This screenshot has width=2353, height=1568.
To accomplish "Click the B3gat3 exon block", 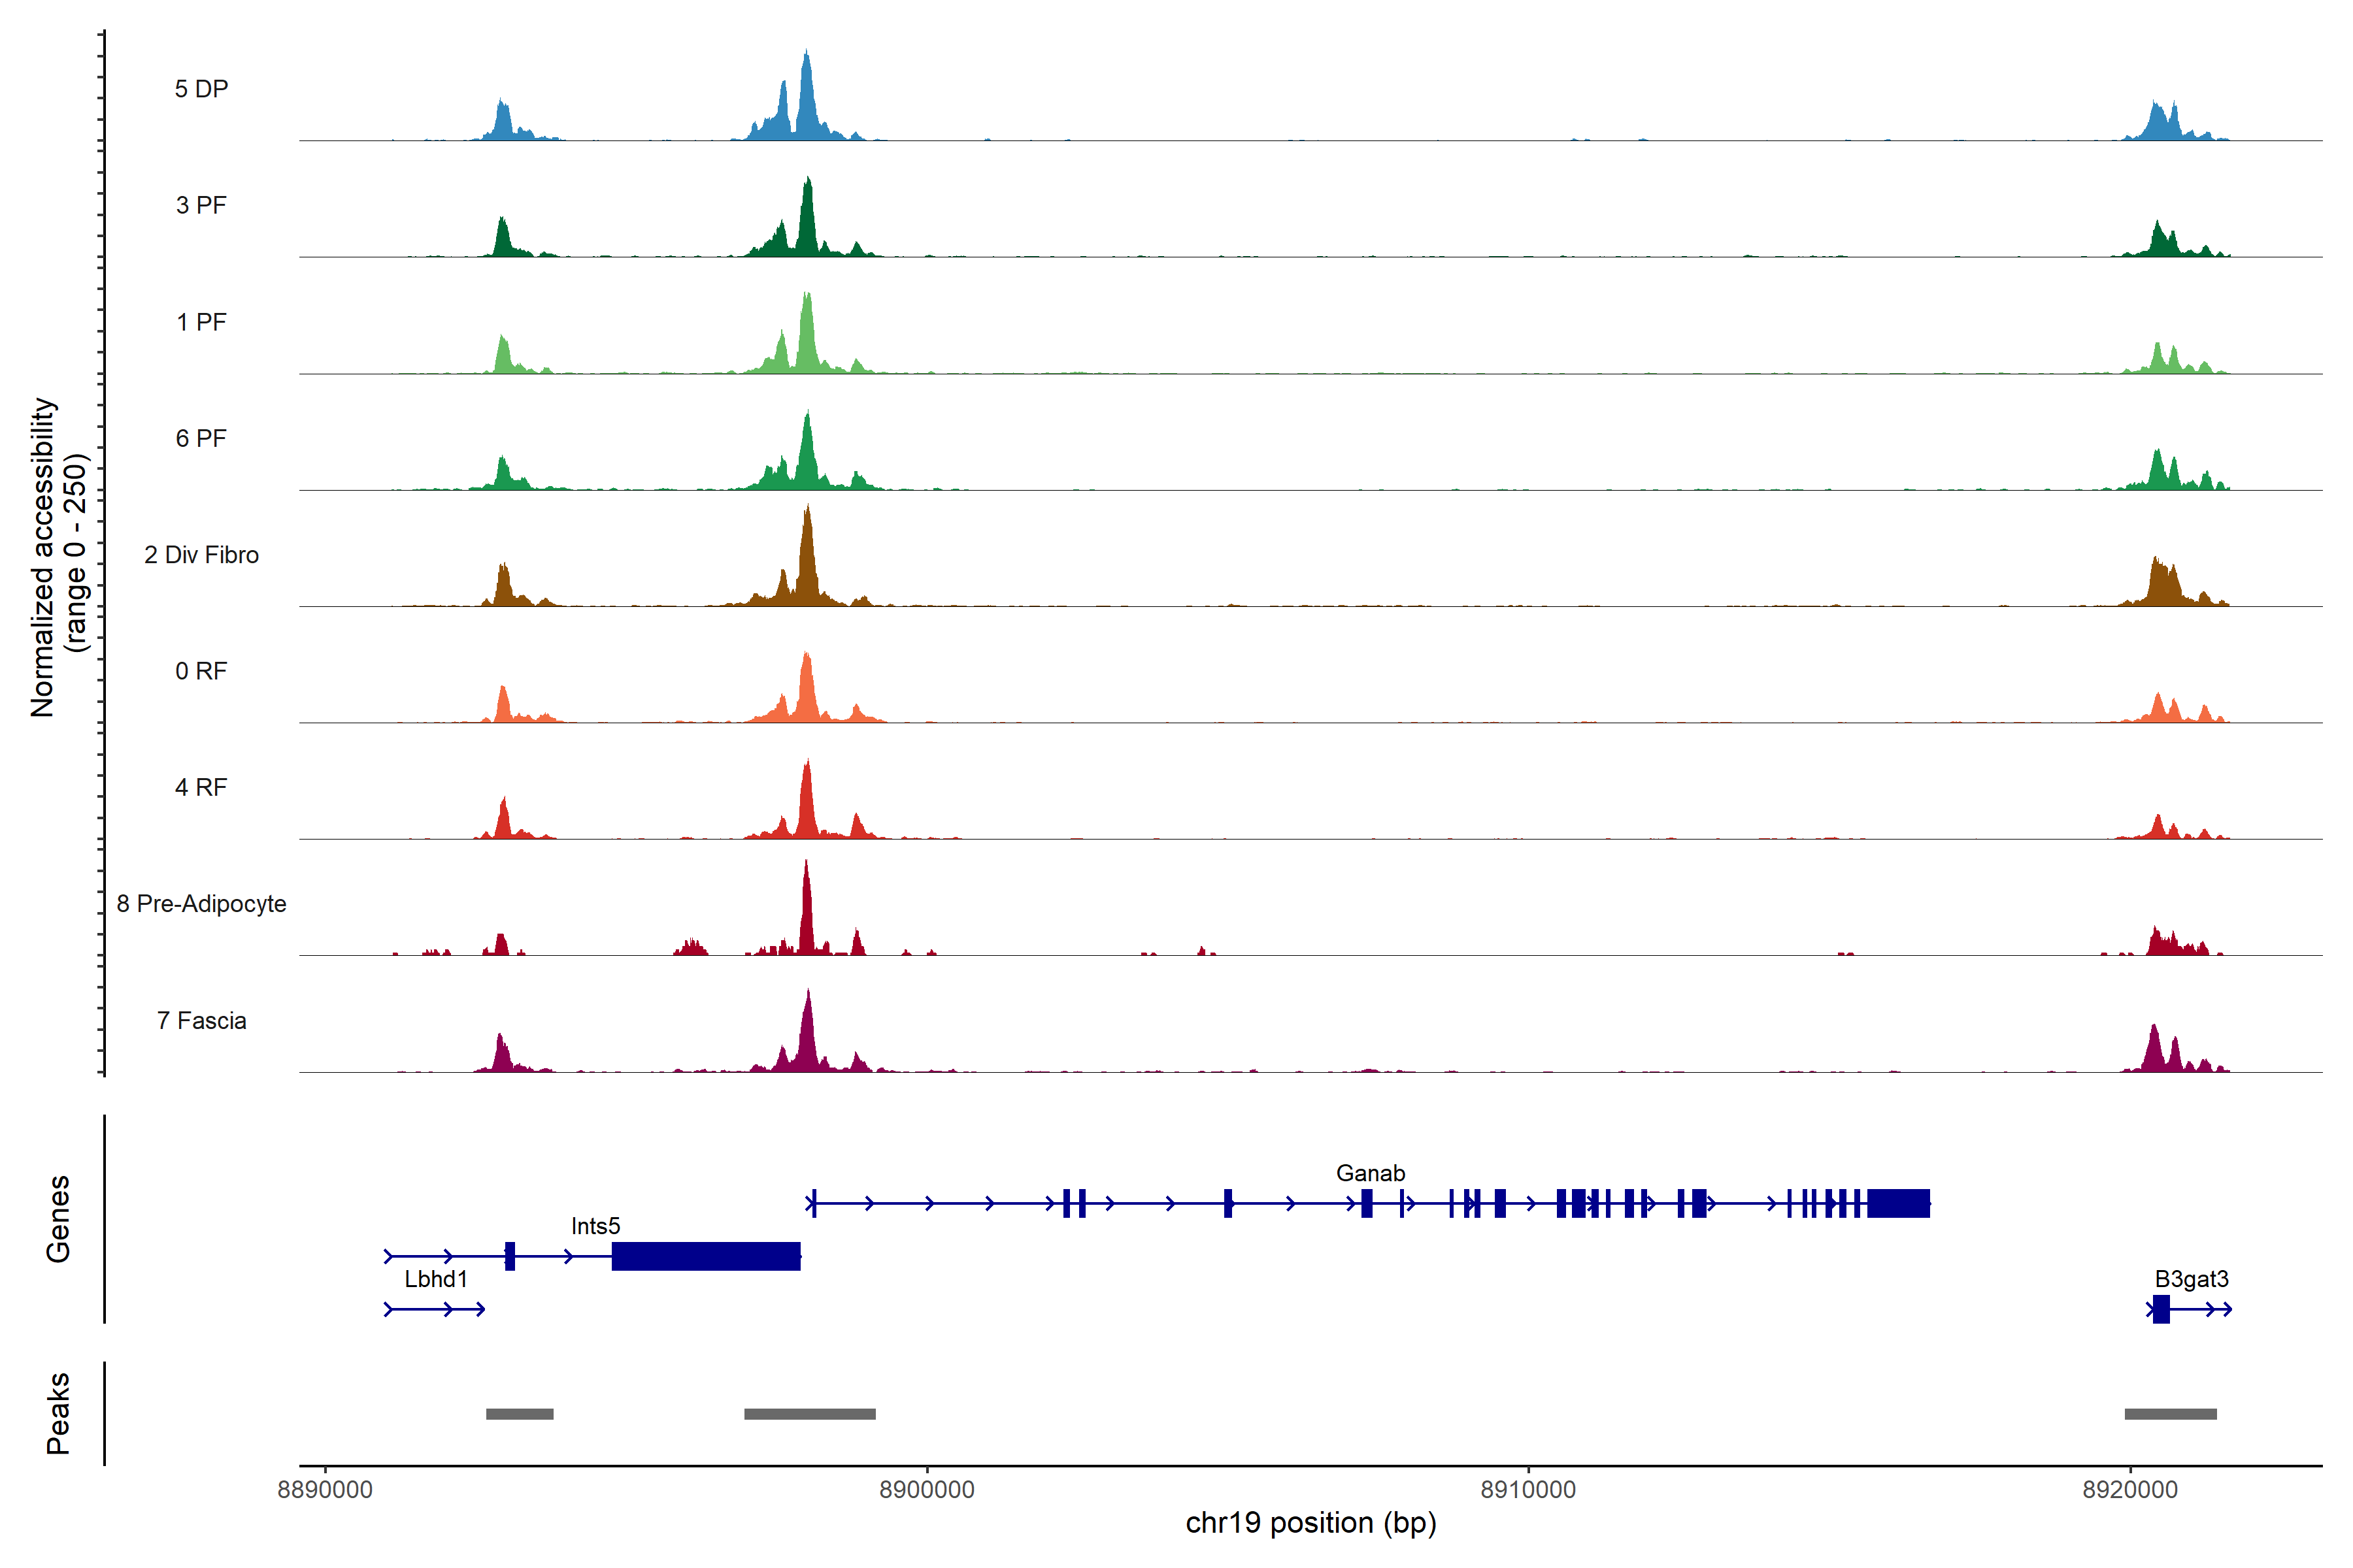I will (2161, 1309).
